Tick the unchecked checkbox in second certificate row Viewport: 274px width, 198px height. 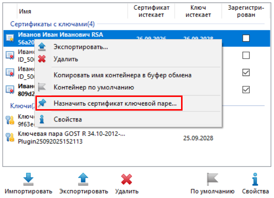click(246, 55)
